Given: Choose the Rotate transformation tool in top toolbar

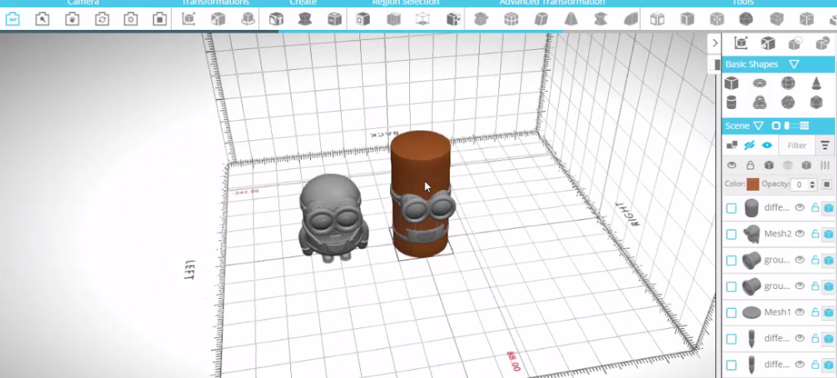Looking at the screenshot, I should point(248,20).
